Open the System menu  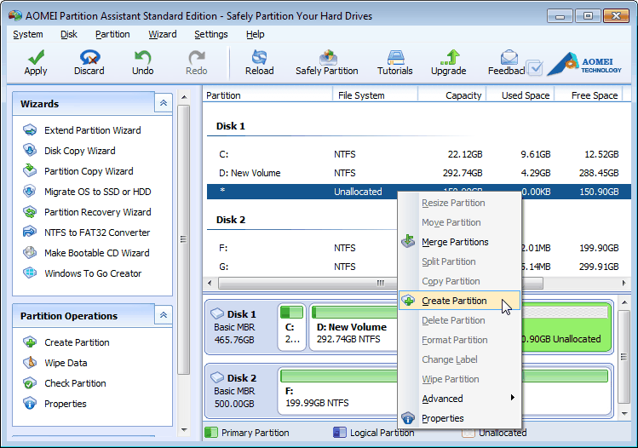[x=28, y=34]
